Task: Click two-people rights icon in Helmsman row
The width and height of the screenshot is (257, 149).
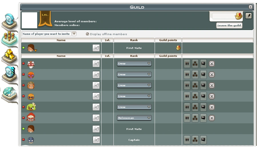Action: [x=187, y=118]
